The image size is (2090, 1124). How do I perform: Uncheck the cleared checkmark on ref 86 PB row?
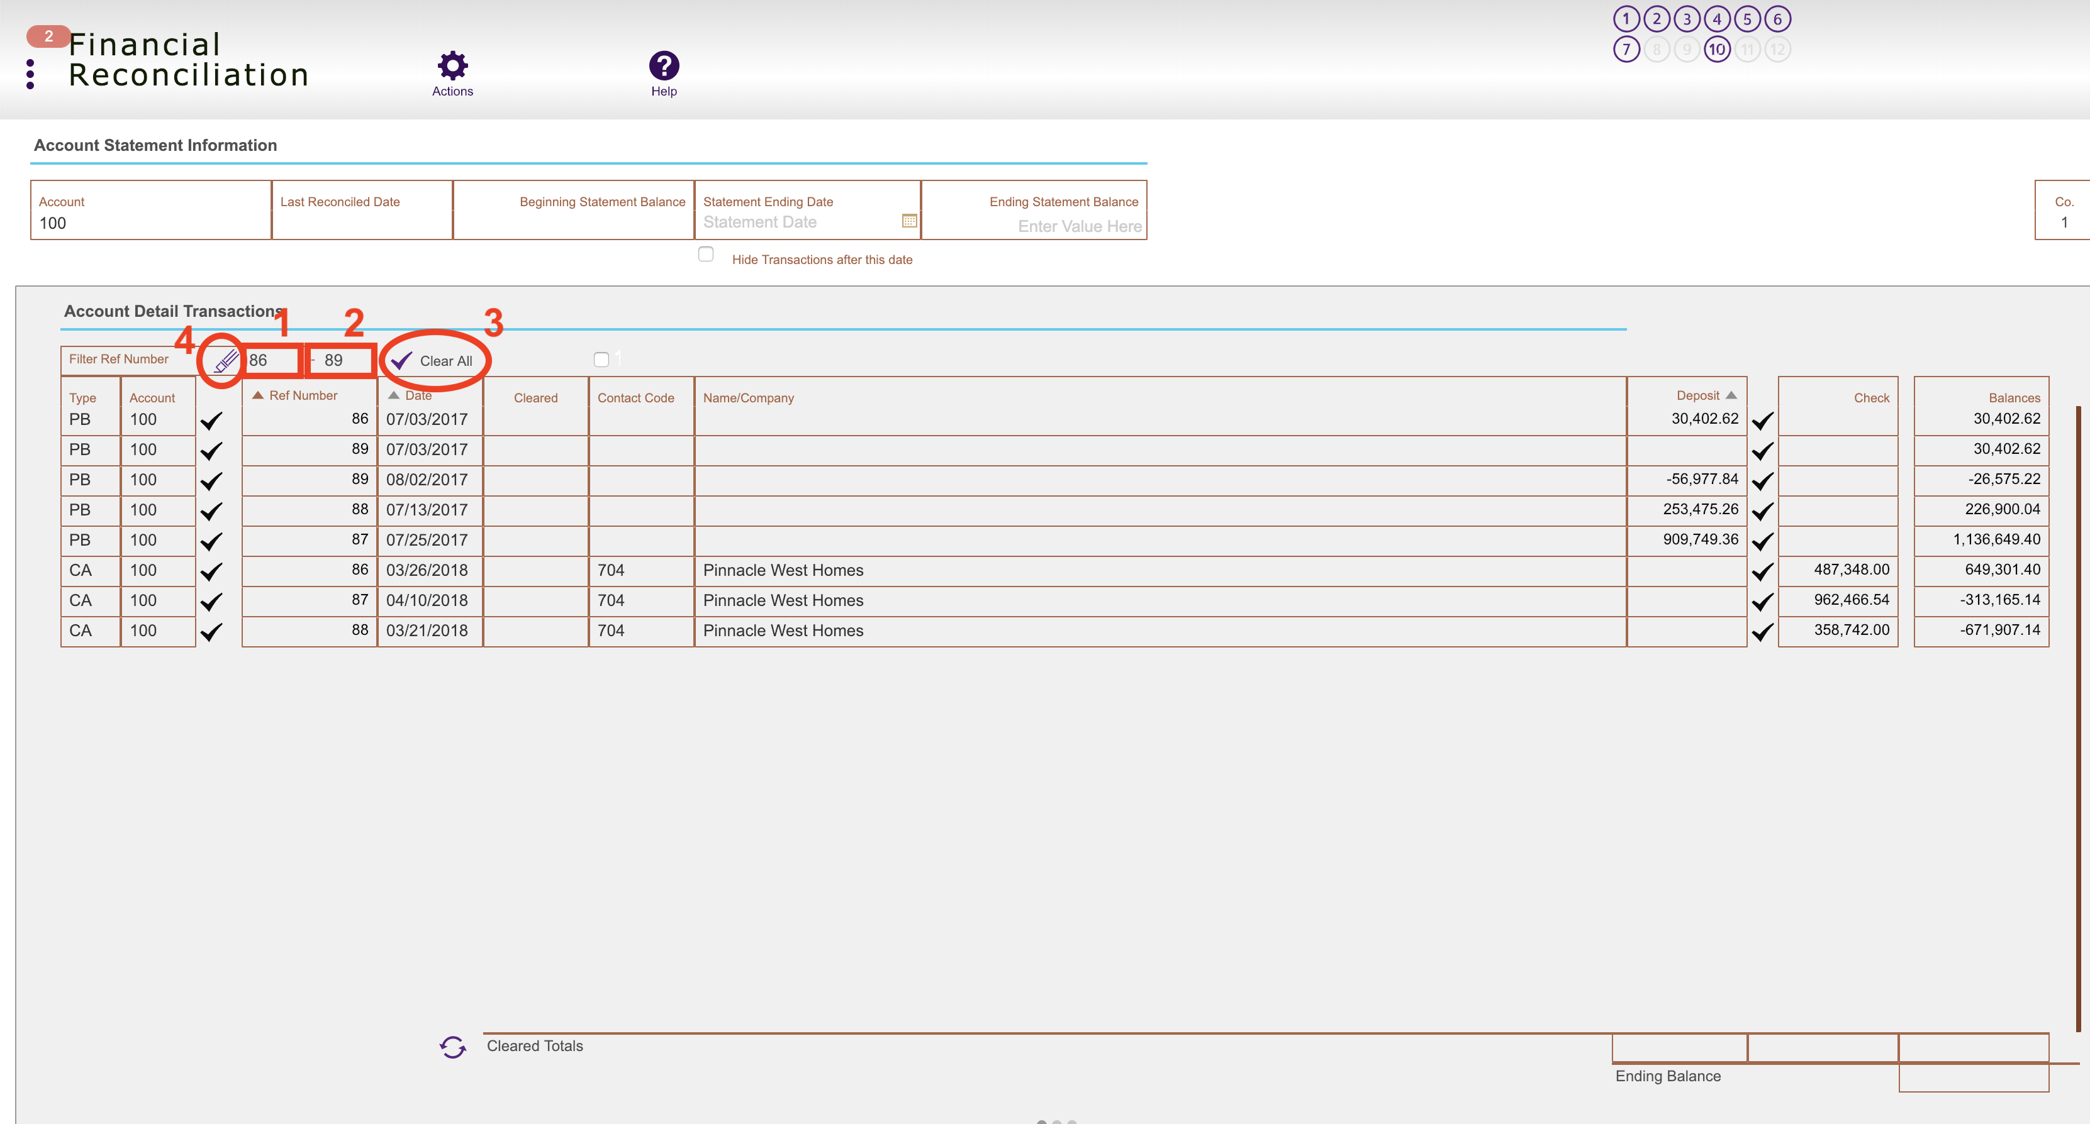213,420
